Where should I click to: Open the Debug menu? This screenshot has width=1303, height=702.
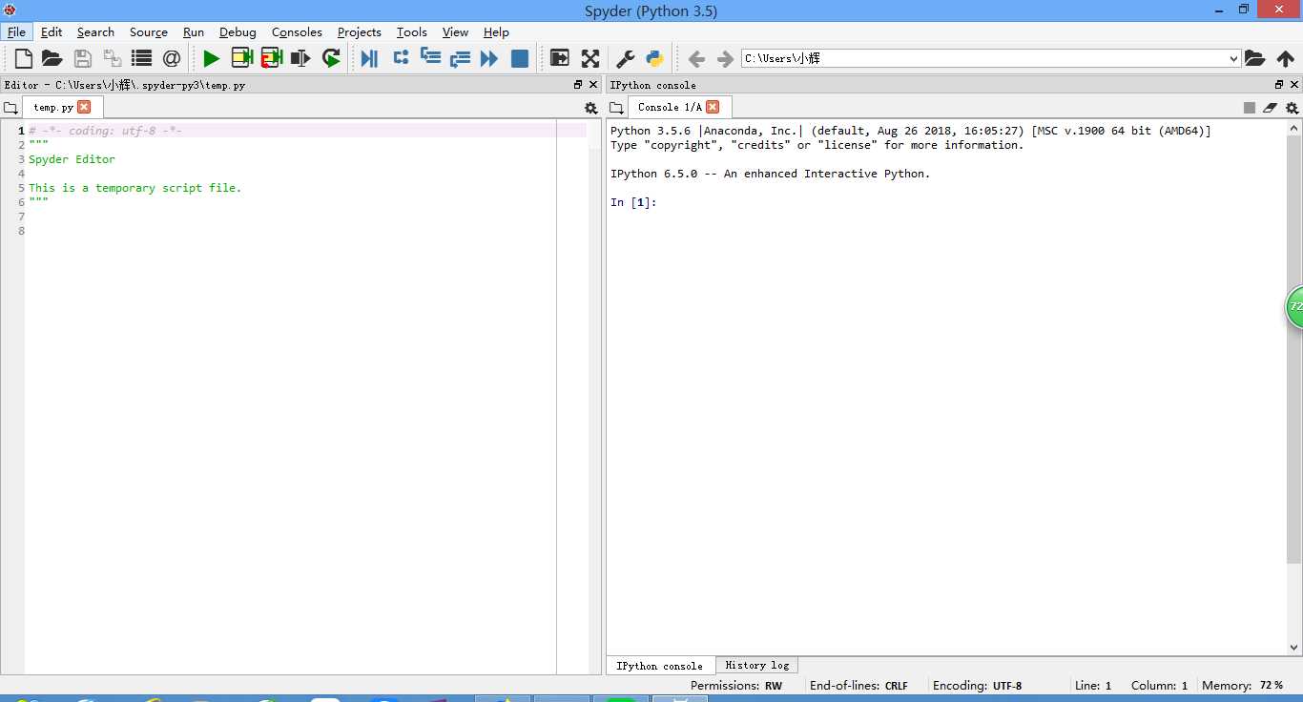pyautogui.click(x=238, y=31)
